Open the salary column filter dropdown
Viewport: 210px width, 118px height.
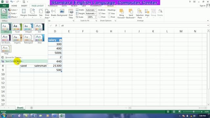tap(60, 40)
